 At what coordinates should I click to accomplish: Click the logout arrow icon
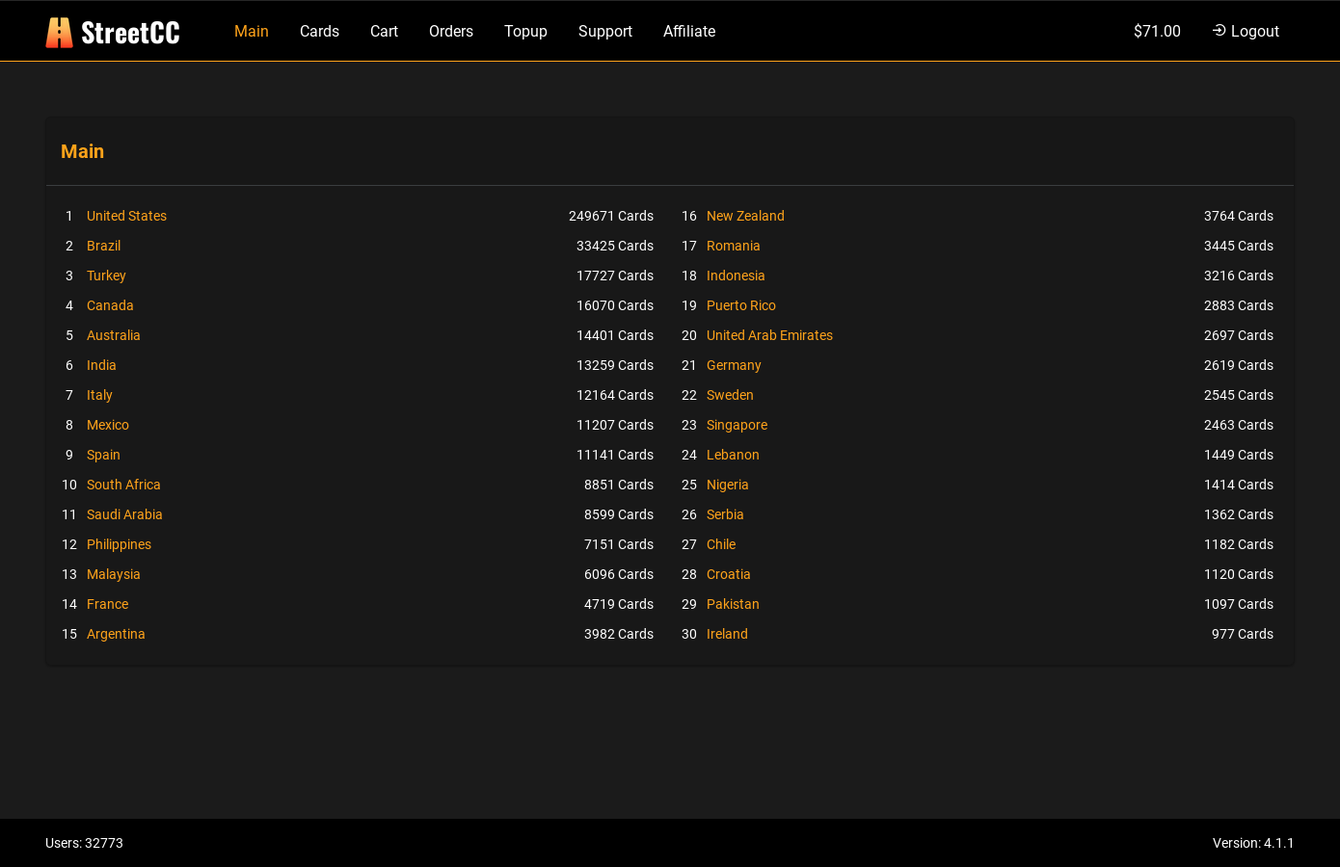tap(1219, 31)
